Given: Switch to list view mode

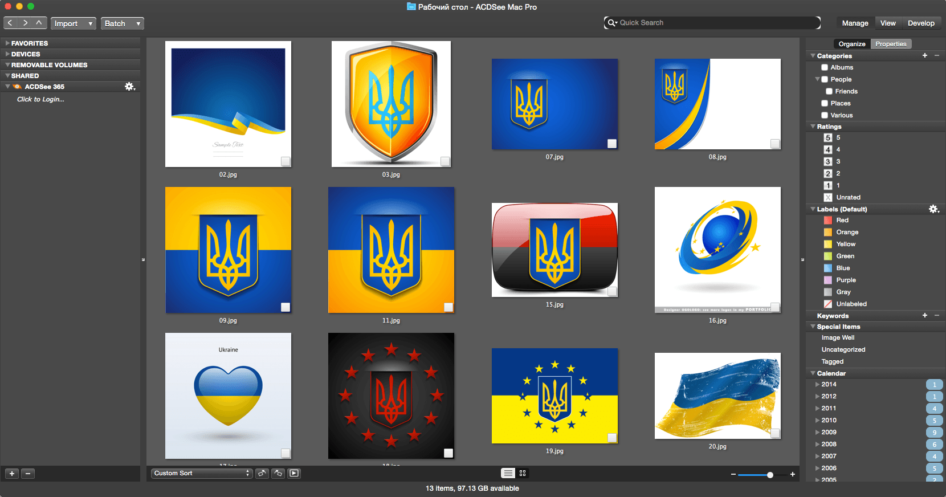Looking at the screenshot, I should click(508, 473).
